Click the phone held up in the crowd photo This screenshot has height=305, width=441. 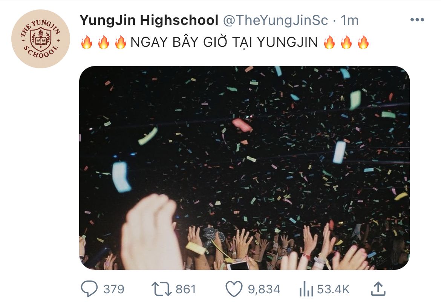[238, 265]
